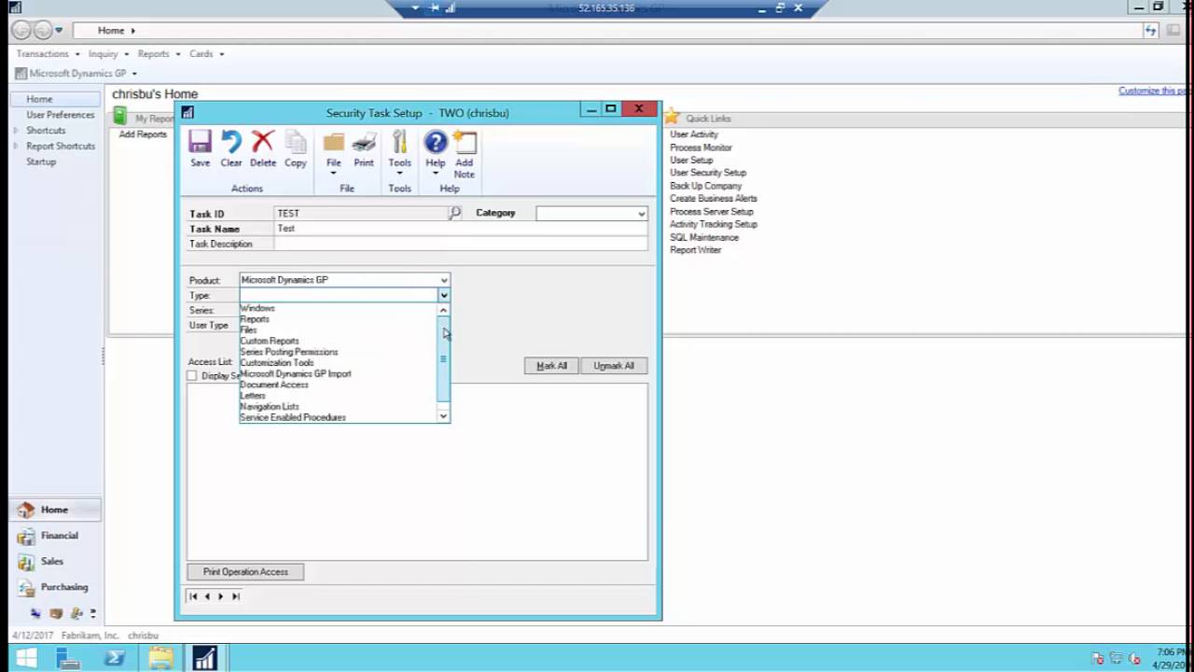
Task: Click the Home icon in navigation pane
Action: 26,510
